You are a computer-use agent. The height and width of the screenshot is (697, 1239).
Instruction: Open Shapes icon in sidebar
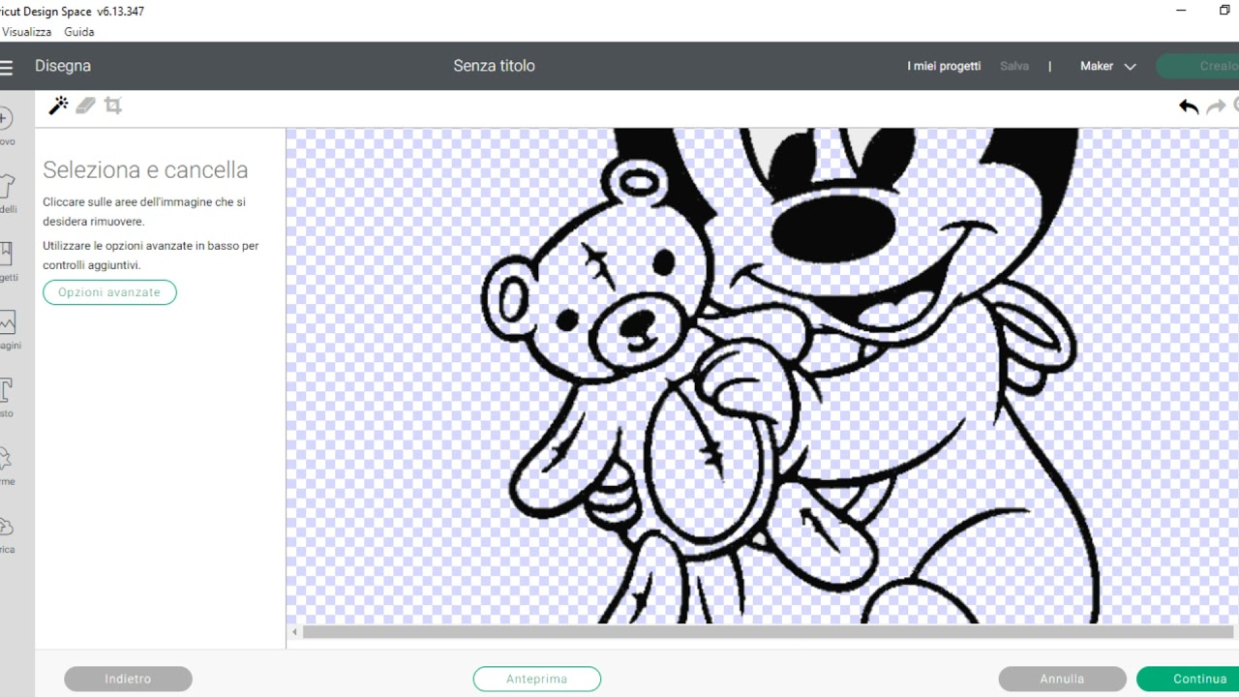(5, 457)
